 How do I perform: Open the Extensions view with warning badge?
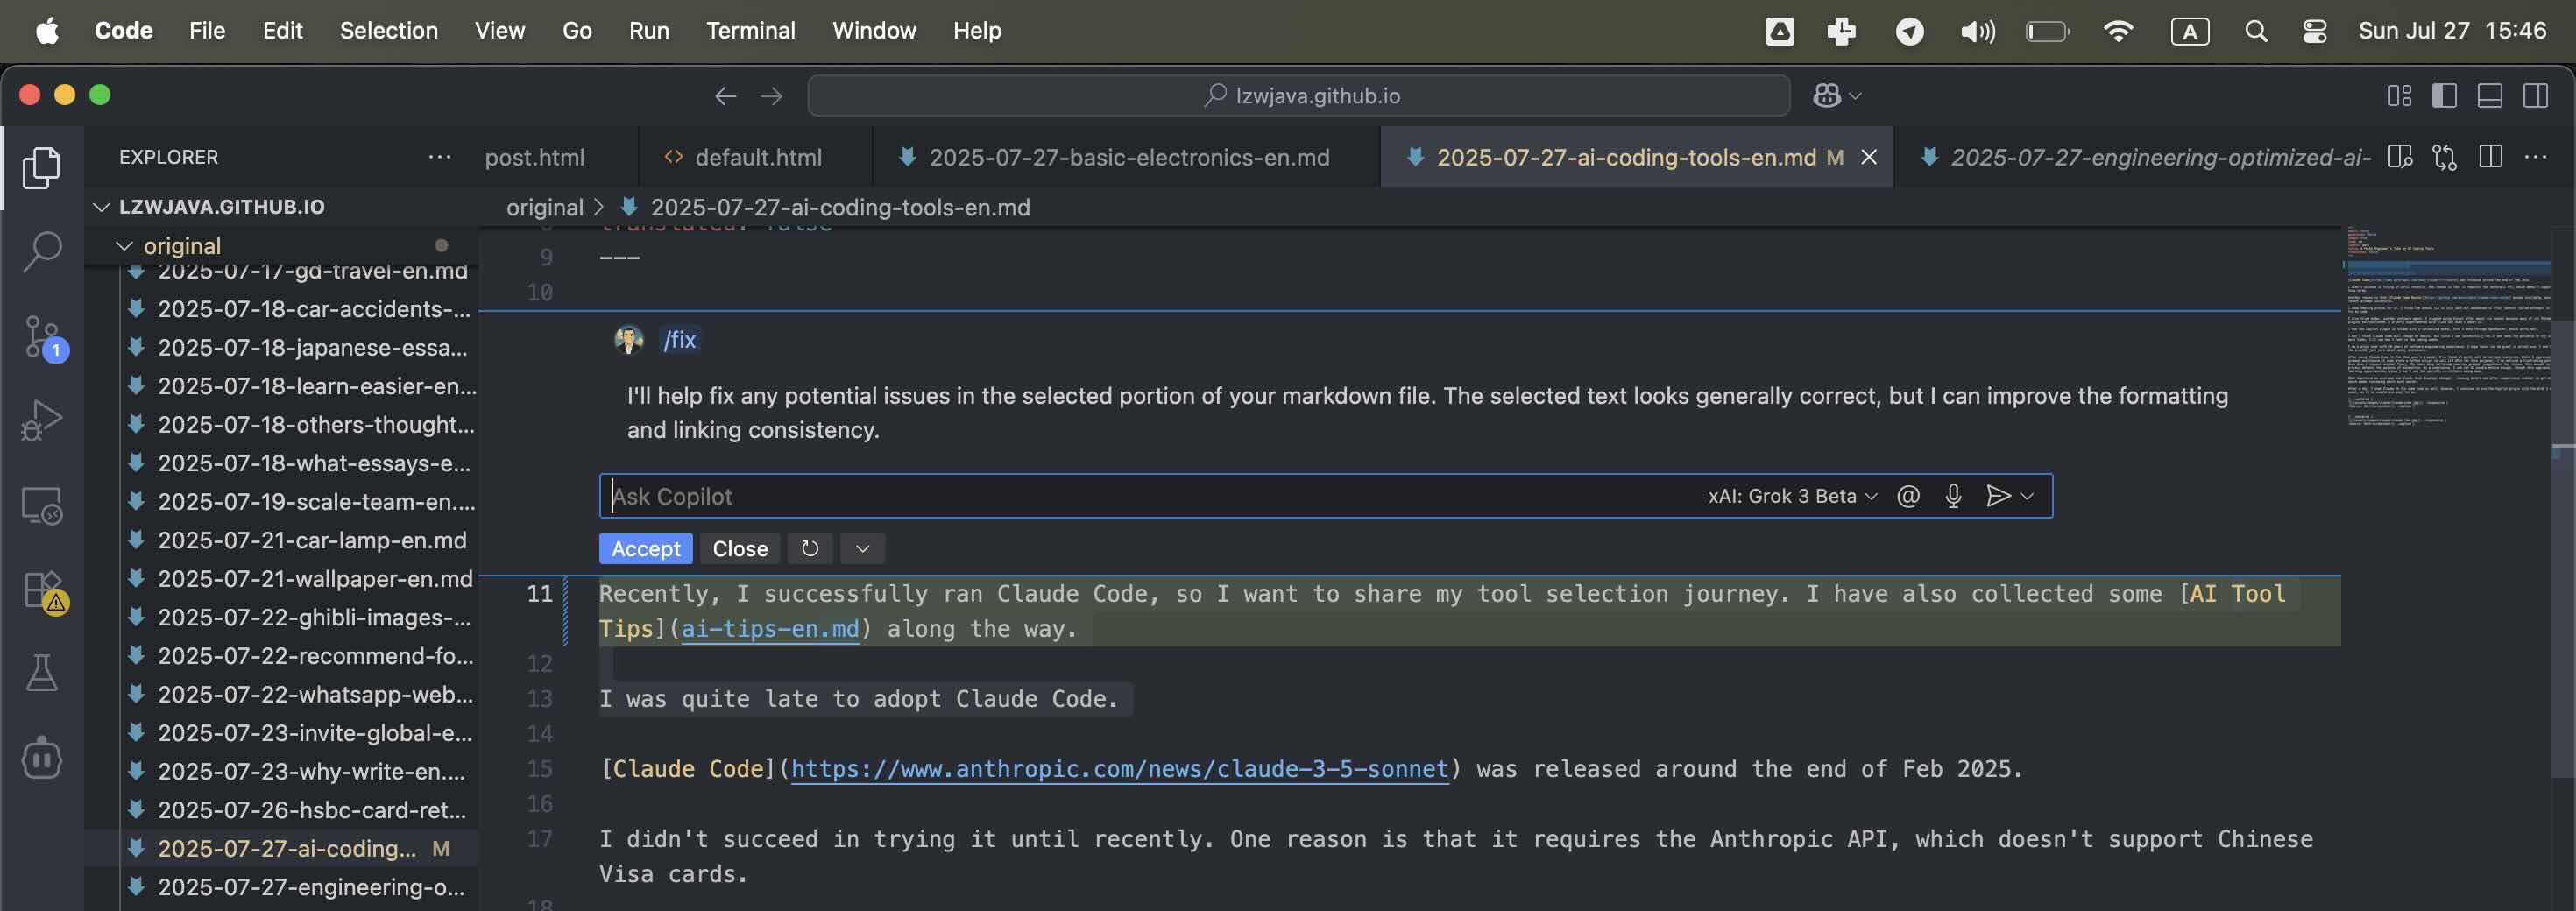click(x=43, y=590)
